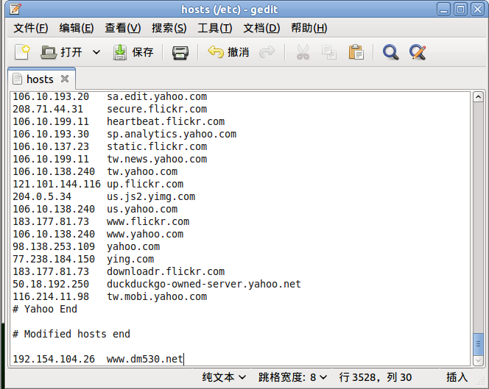Minimize the gedit window
This screenshot has height=389, width=489.
(x=443, y=10)
